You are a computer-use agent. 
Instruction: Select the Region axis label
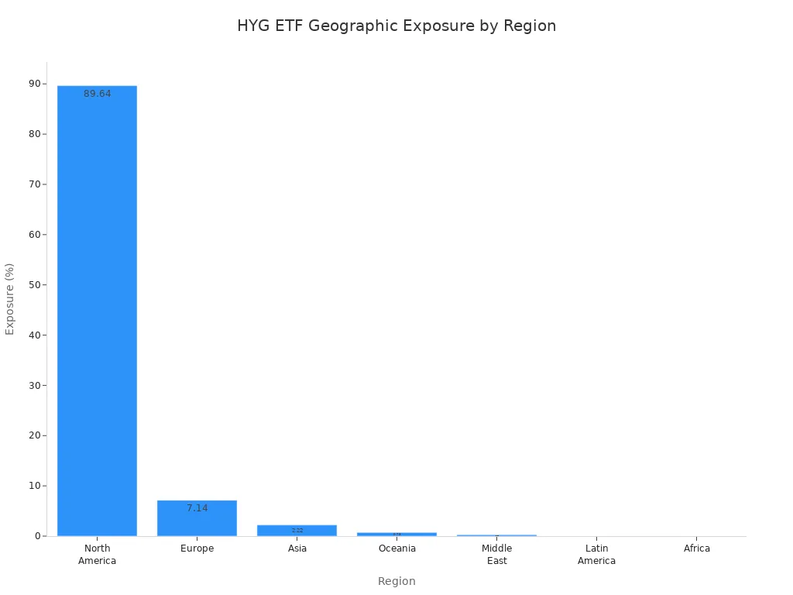click(x=396, y=581)
